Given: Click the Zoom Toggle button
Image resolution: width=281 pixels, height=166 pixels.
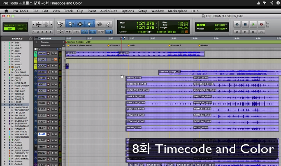Looking at the screenshot, I should [60, 32].
